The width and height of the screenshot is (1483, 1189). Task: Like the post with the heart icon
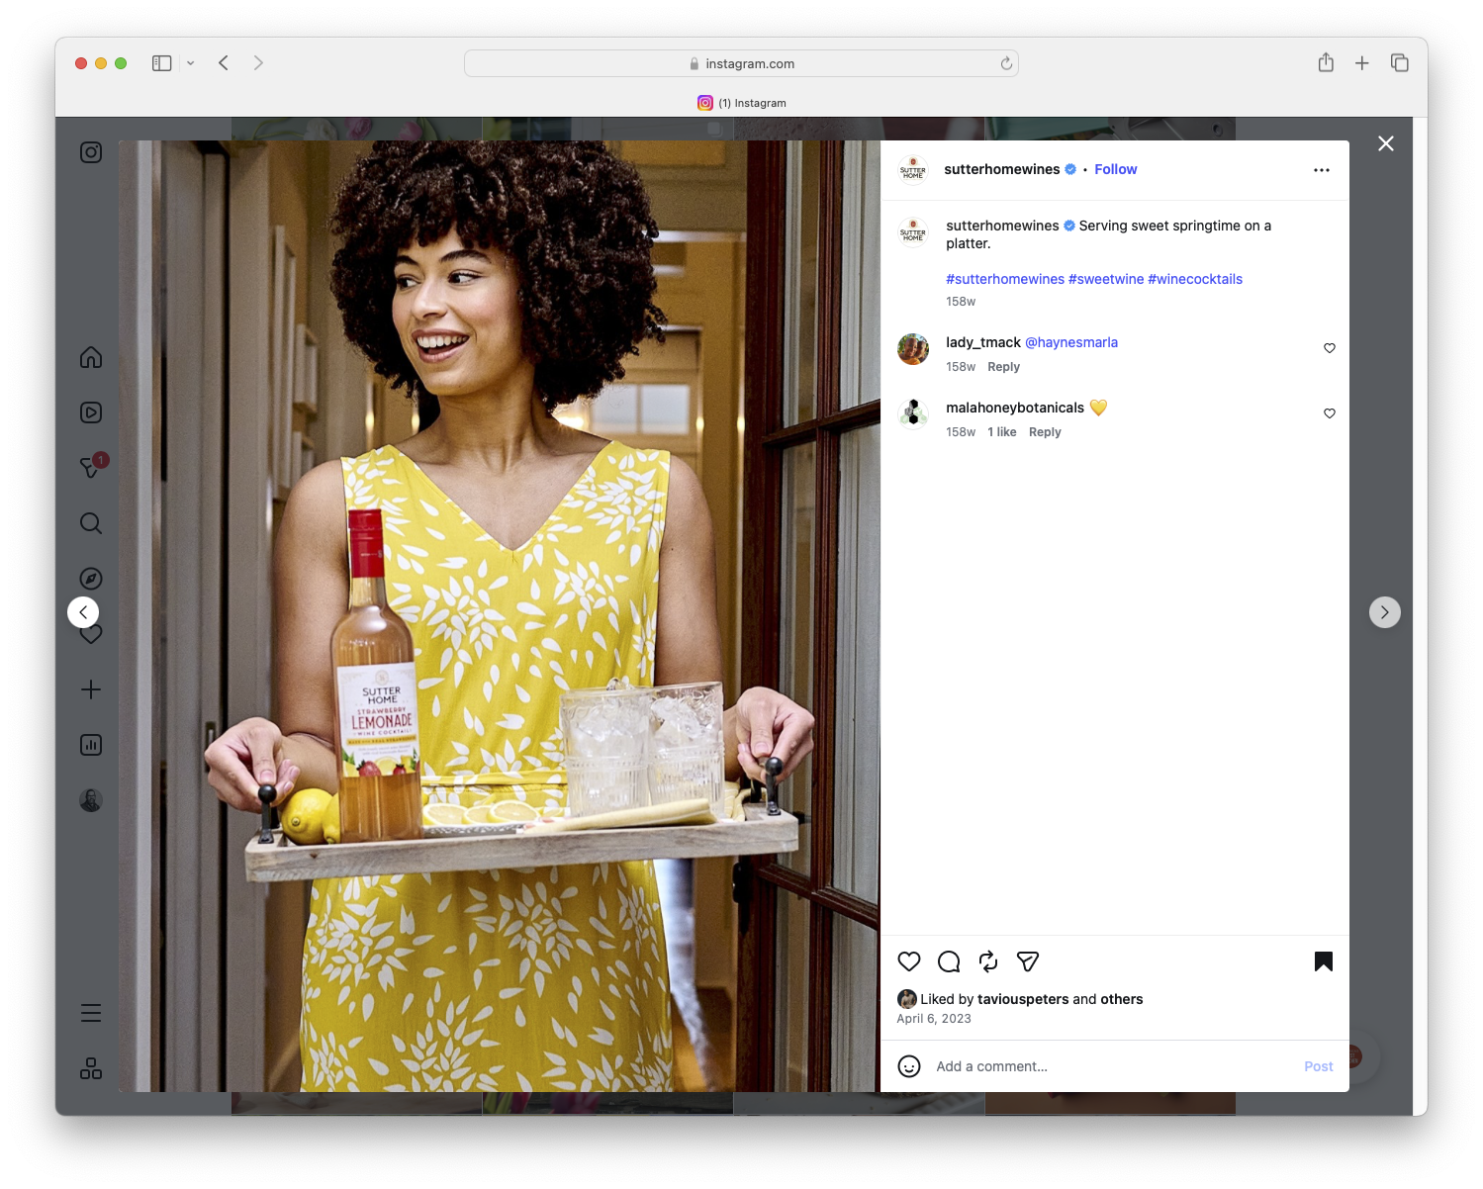[908, 961]
